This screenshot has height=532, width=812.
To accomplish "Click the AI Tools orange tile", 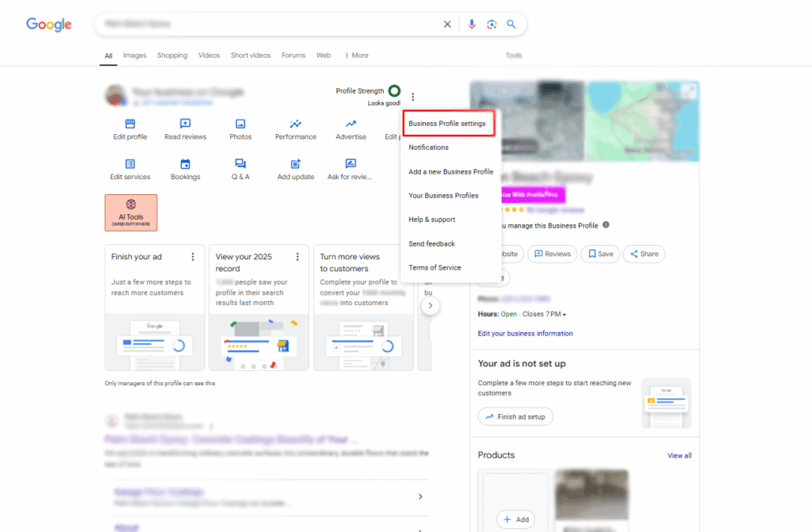I will [131, 212].
